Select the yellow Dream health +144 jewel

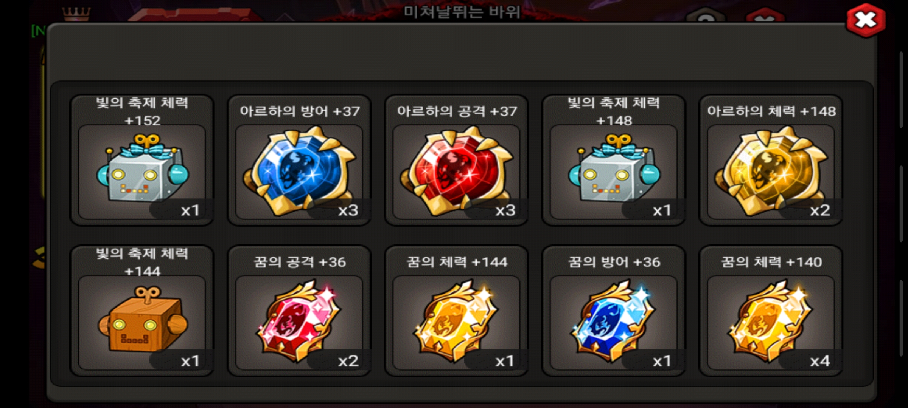[x=456, y=321]
